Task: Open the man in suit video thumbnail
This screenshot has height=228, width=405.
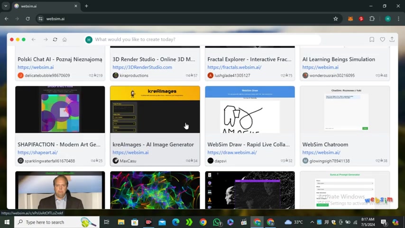Action: pyautogui.click(x=60, y=190)
